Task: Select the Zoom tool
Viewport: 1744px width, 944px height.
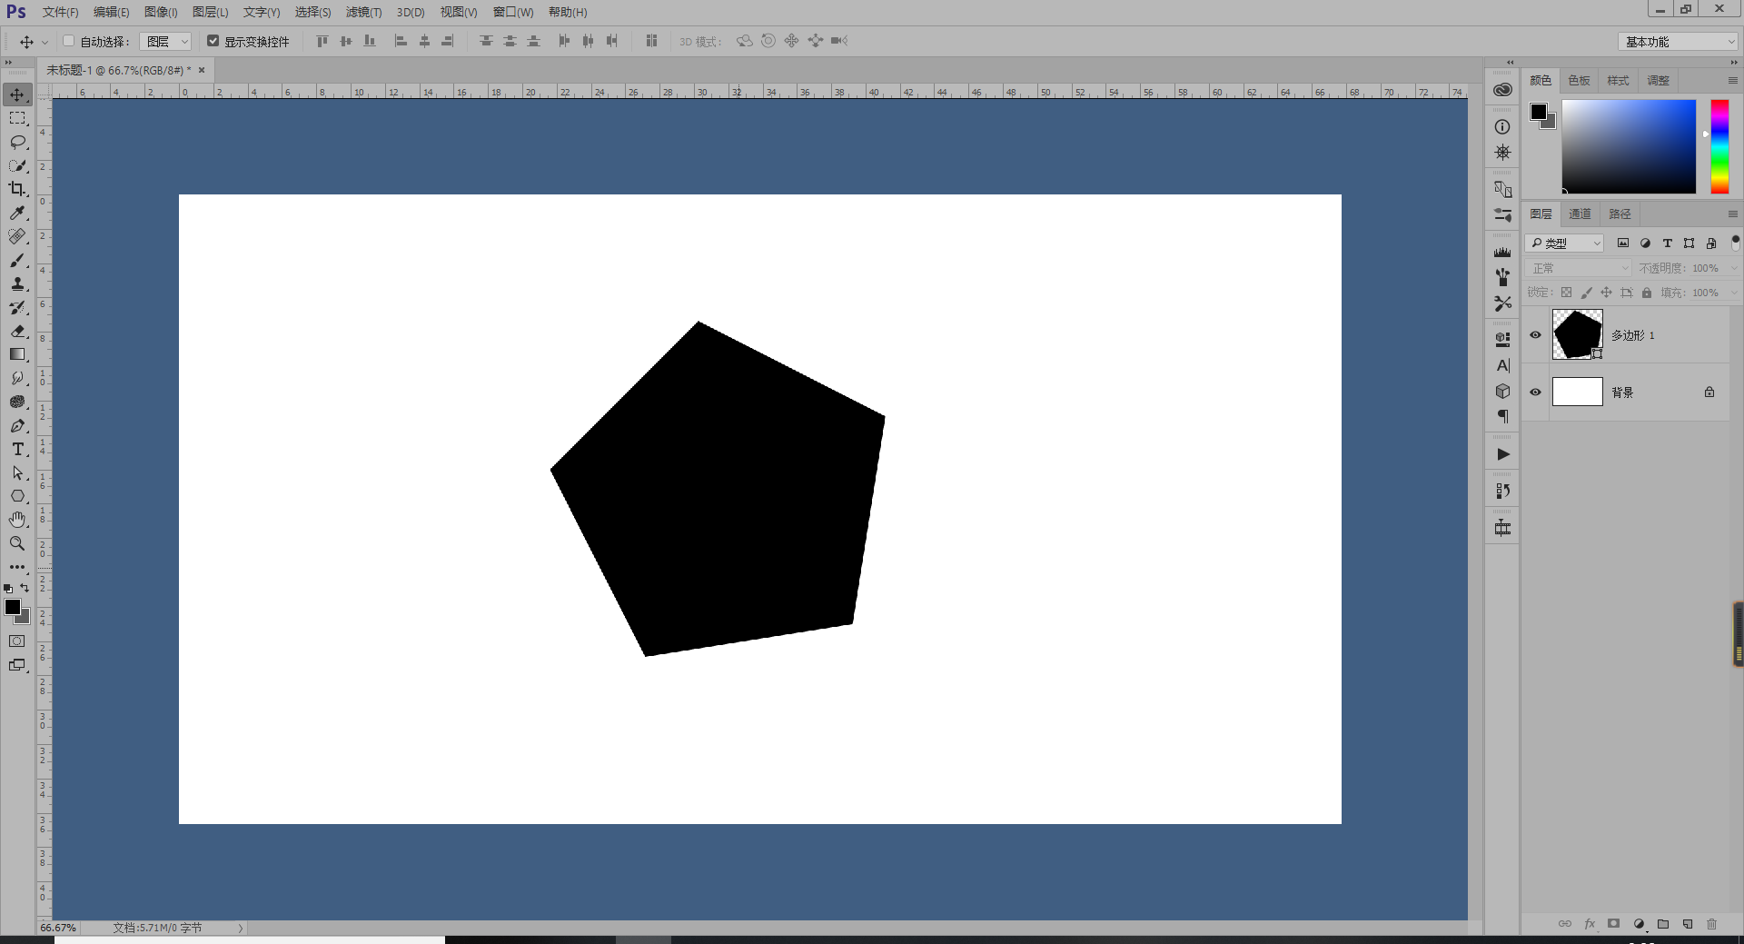Action: point(17,543)
